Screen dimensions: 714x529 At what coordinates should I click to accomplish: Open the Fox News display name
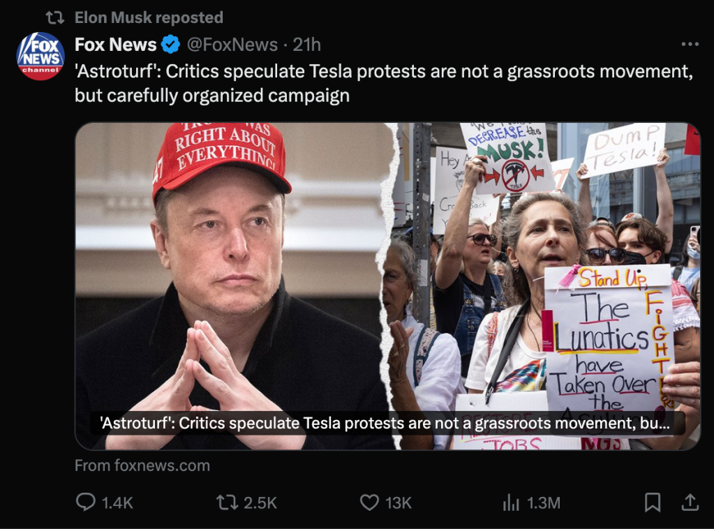pyautogui.click(x=116, y=45)
